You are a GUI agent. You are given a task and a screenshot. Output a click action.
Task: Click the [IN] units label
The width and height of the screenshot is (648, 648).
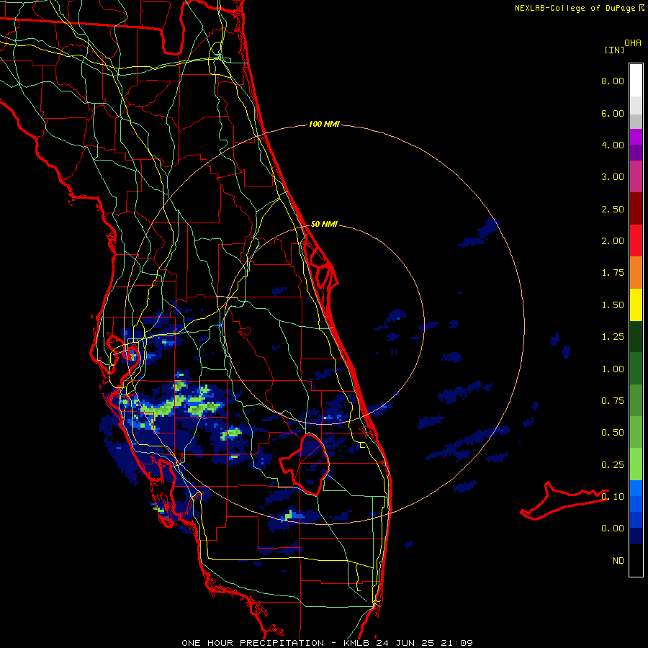614,50
